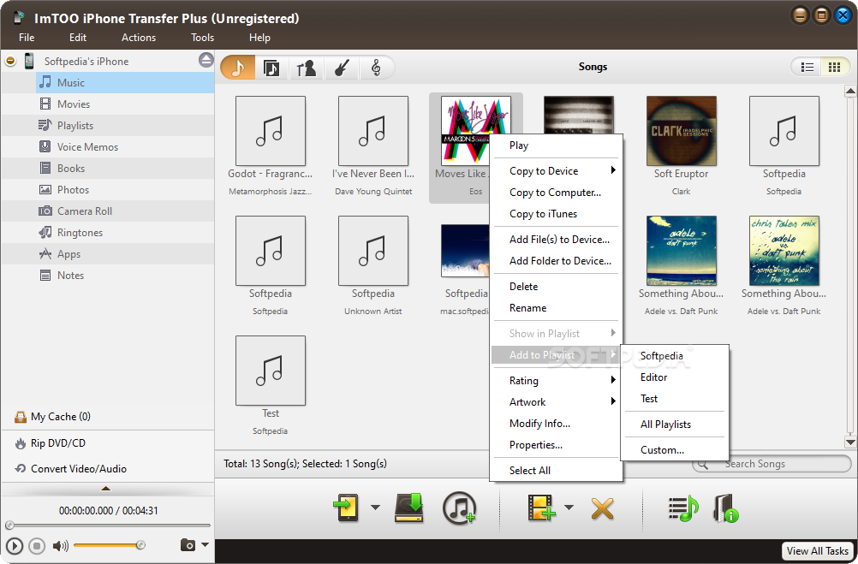Select Apps in the sidebar
This screenshot has width=858, height=564.
[108, 254]
